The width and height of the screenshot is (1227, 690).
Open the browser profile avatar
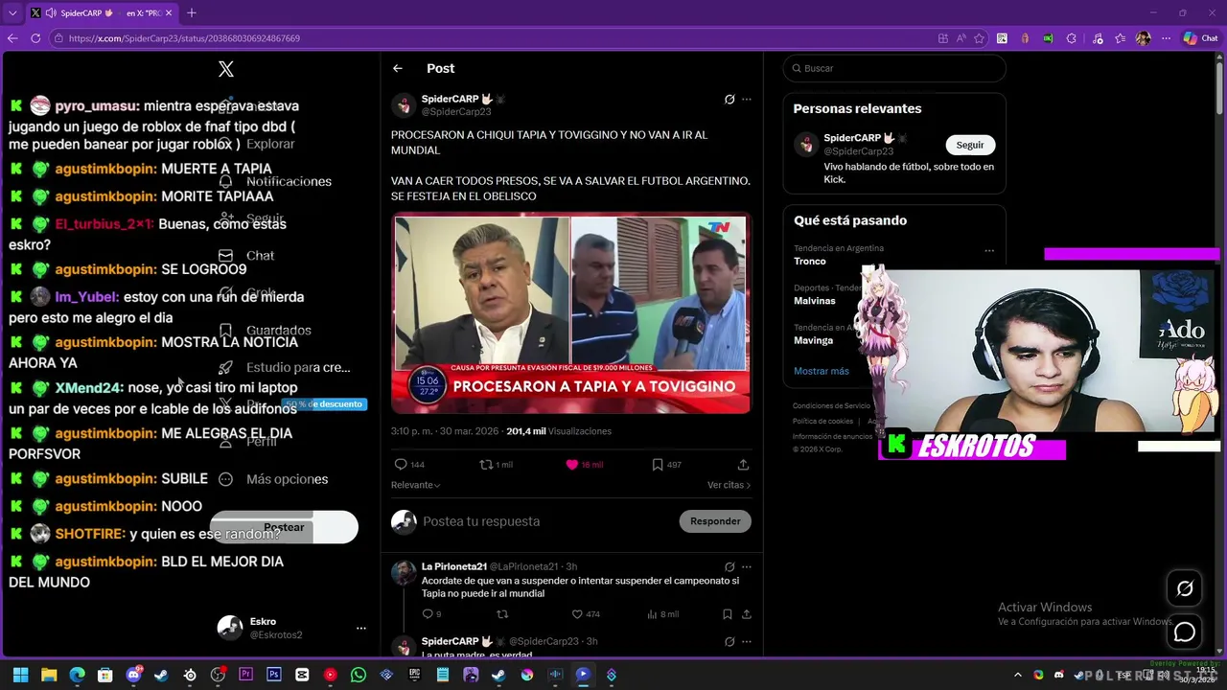tap(1143, 38)
